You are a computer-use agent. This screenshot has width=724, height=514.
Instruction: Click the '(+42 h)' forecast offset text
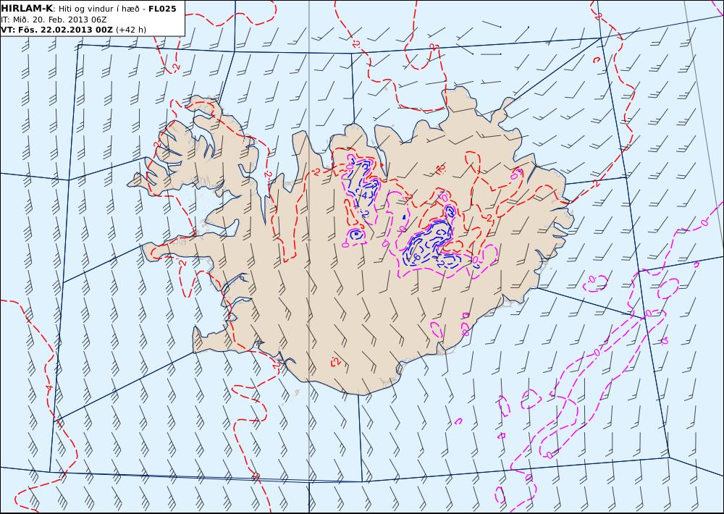pyautogui.click(x=131, y=30)
